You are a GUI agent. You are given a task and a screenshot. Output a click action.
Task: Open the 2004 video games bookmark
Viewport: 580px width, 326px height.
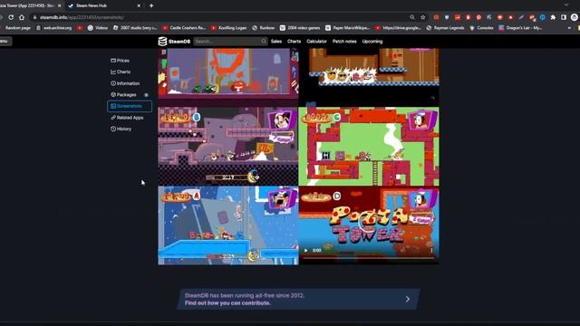300,28
